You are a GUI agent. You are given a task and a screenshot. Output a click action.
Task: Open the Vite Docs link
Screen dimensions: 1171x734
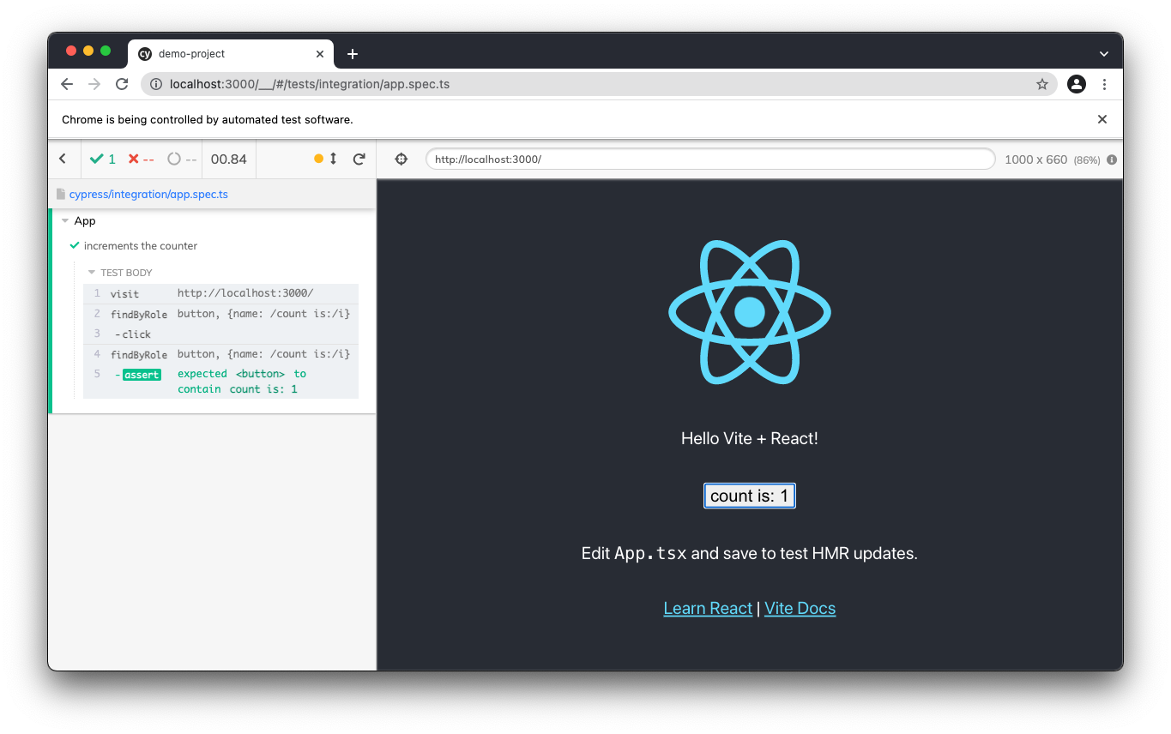coord(800,608)
